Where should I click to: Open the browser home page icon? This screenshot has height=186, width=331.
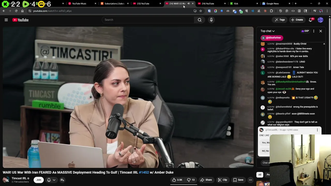22,11
